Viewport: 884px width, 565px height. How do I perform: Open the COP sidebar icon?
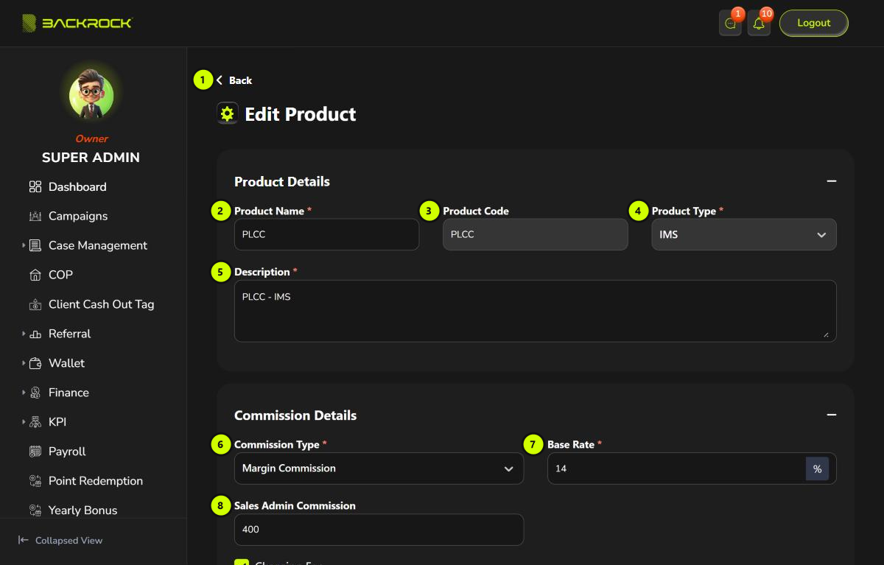35,275
